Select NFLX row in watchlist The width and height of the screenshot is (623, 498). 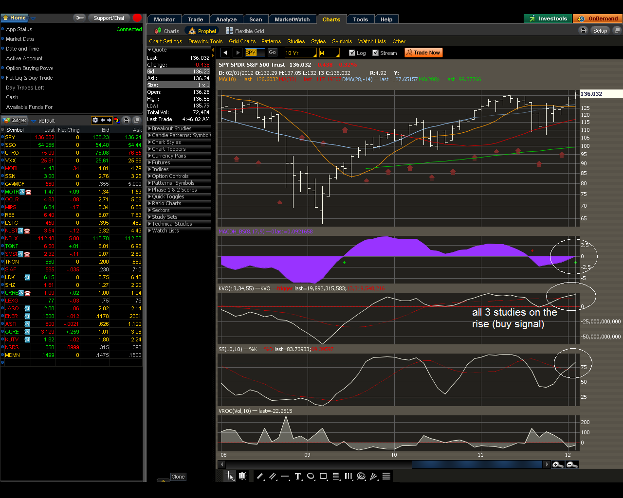click(x=72, y=238)
